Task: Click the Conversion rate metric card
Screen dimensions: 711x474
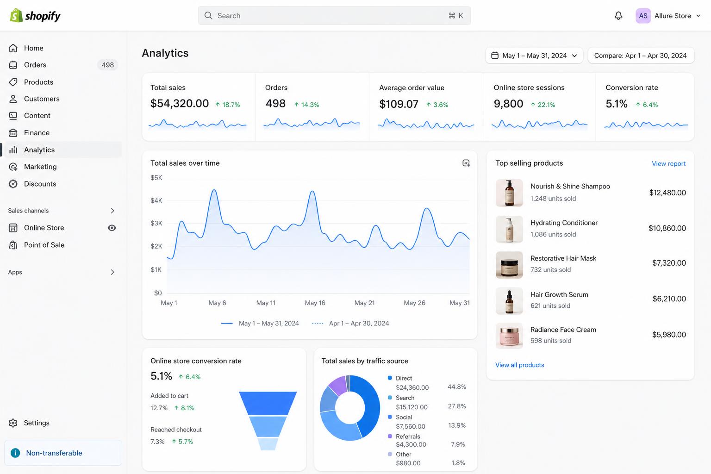Action: (x=645, y=107)
